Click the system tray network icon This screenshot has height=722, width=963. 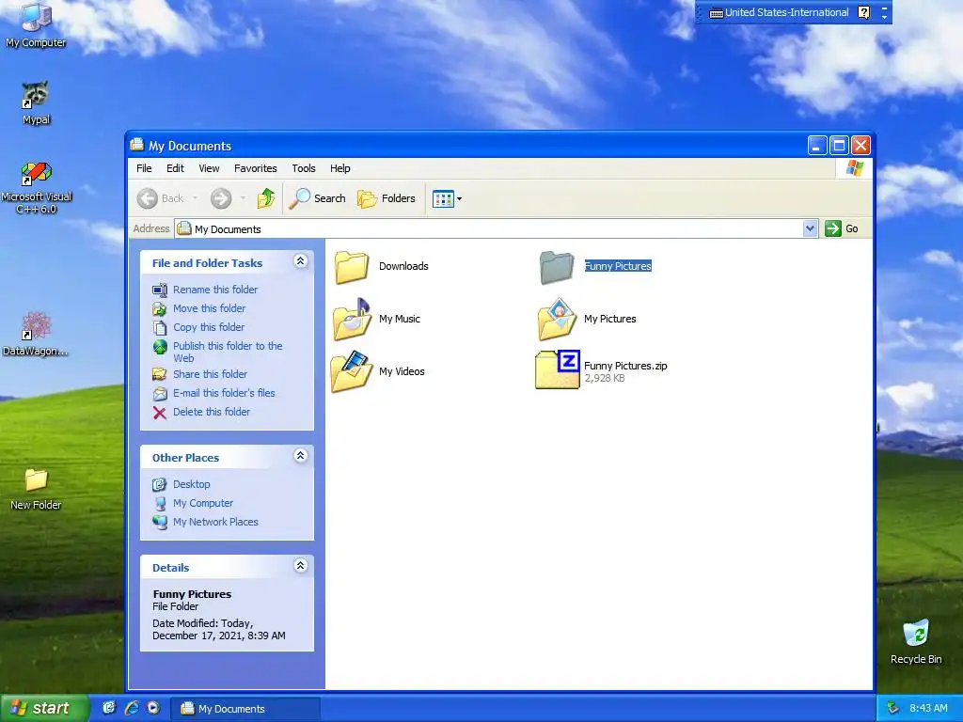coord(893,709)
